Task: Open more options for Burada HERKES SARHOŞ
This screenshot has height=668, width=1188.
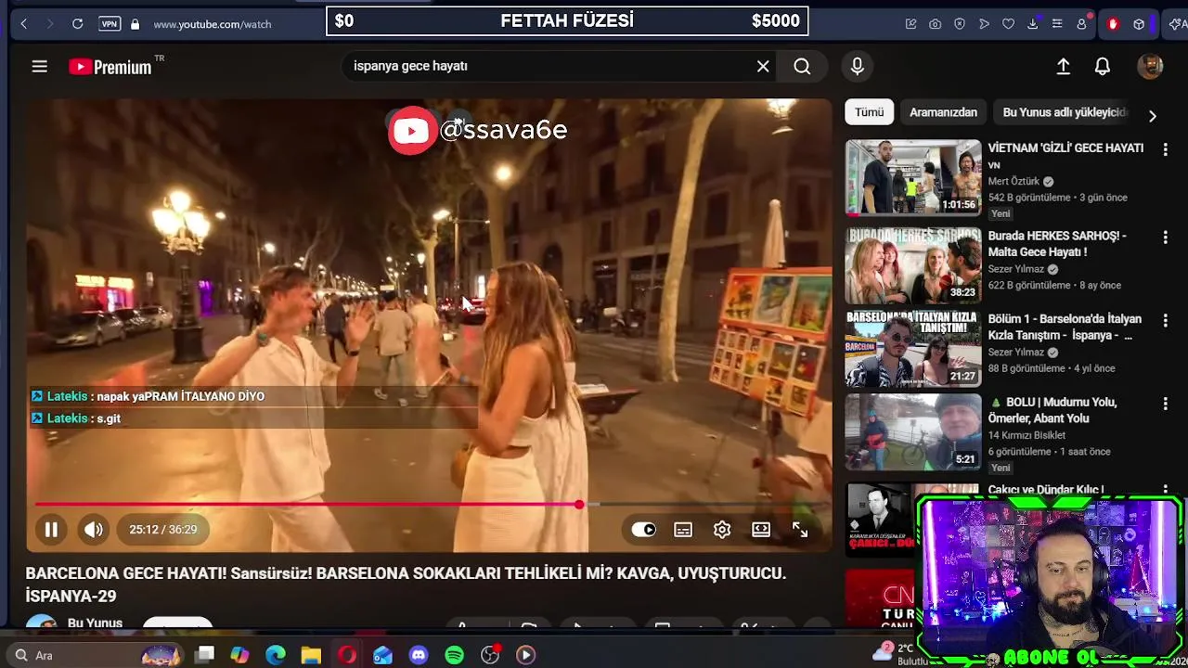Action: tap(1166, 238)
